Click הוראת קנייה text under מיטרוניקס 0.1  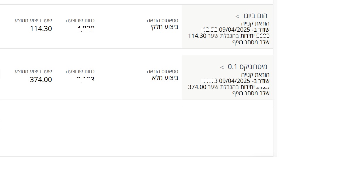coord(255,75)
